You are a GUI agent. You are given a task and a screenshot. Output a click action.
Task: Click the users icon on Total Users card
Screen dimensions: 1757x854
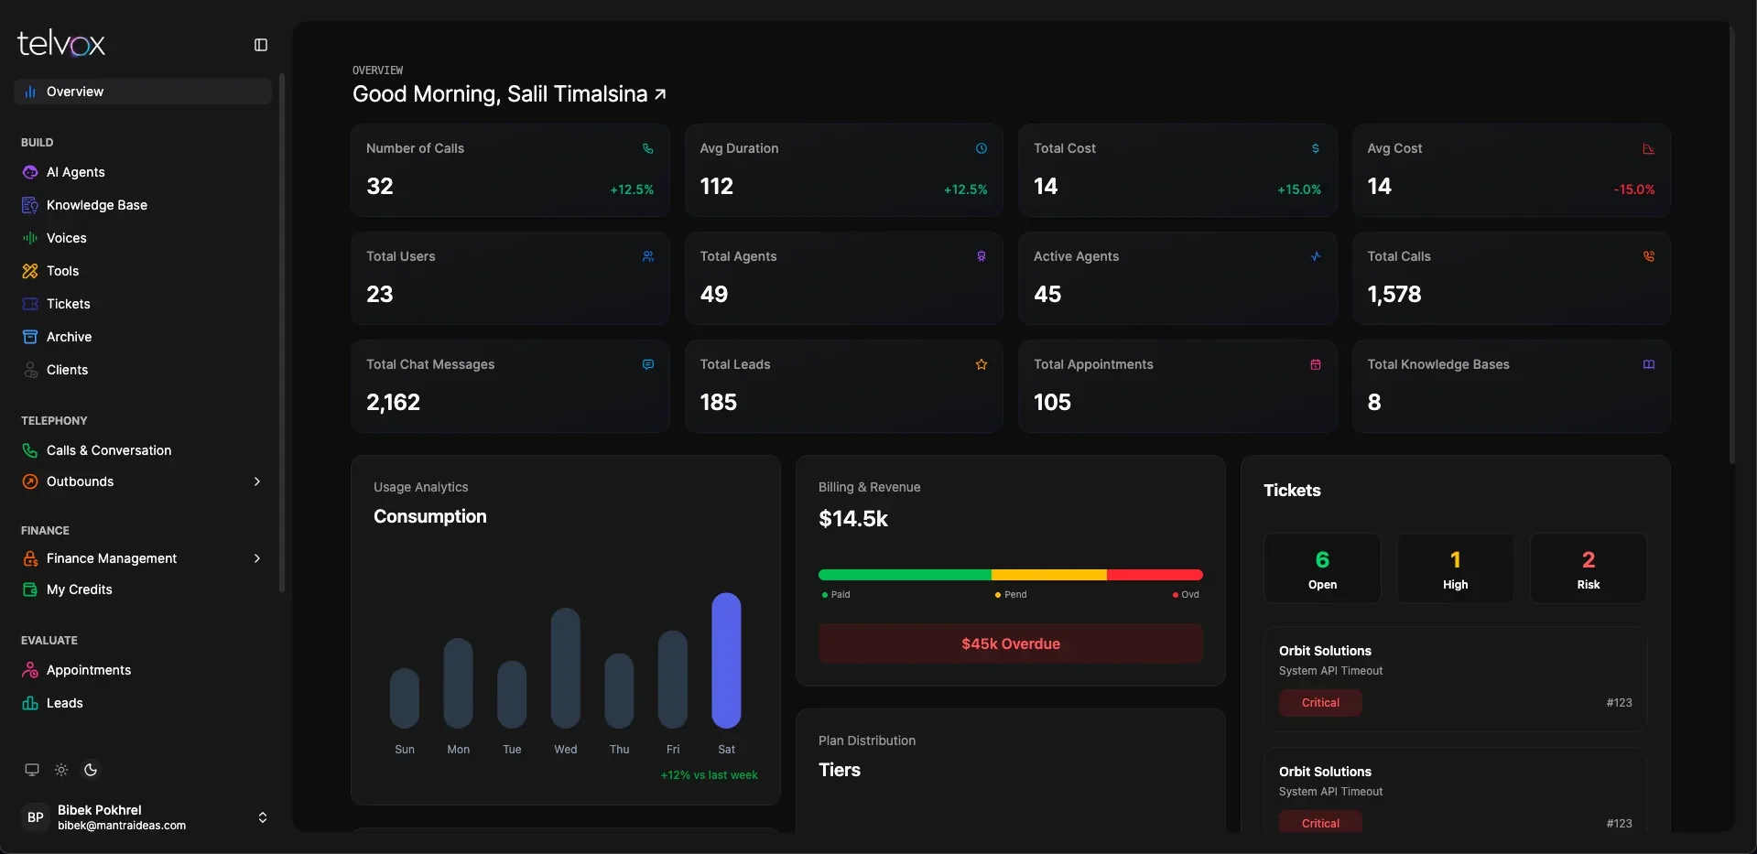pyautogui.click(x=648, y=256)
